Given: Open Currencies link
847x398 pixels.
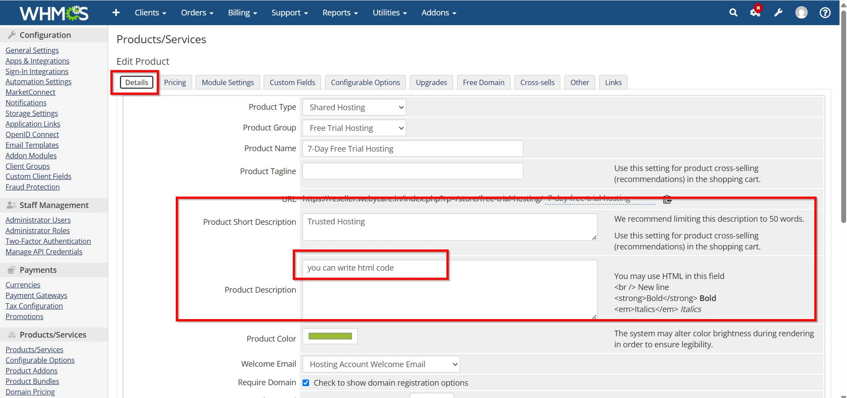Looking at the screenshot, I should [23, 285].
